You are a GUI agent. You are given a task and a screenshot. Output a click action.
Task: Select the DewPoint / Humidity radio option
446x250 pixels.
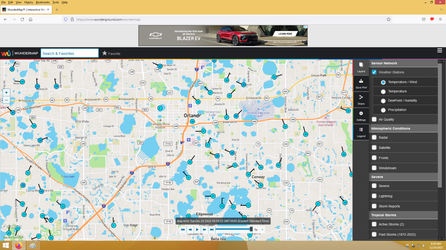coord(383,100)
